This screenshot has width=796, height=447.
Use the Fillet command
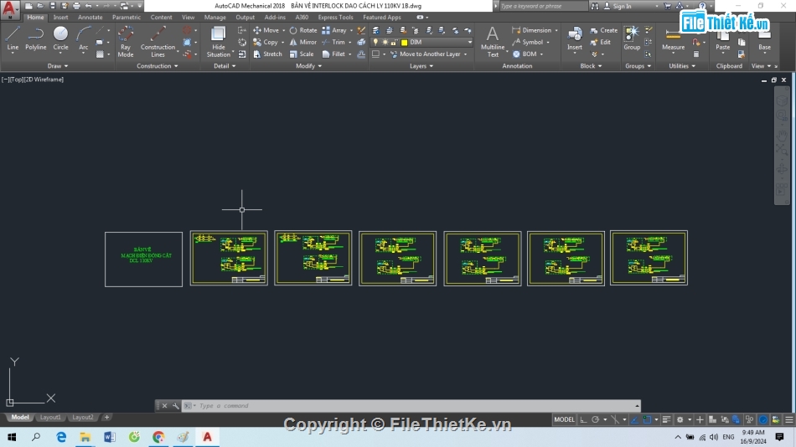pos(333,54)
